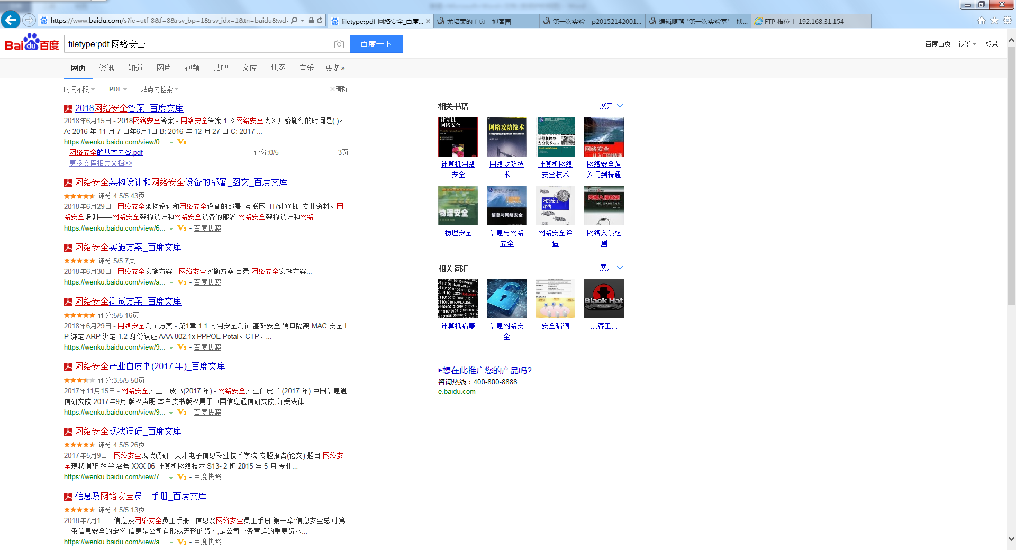The width and height of the screenshot is (1016, 550).
Task: Click the PDF icon beside 网络安全测试方案
Action: point(68,302)
